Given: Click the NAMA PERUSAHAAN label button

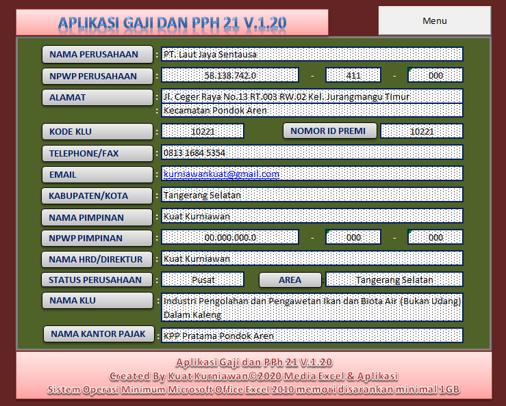Looking at the screenshot, I should click(97, 54).
